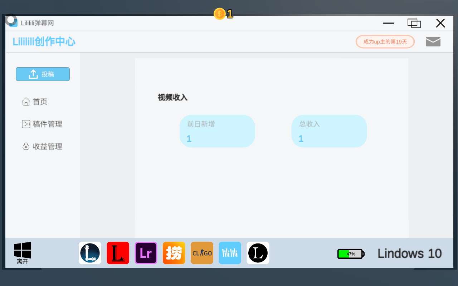Click the 成为up主的第19天 badge

(x=385, y=42)
